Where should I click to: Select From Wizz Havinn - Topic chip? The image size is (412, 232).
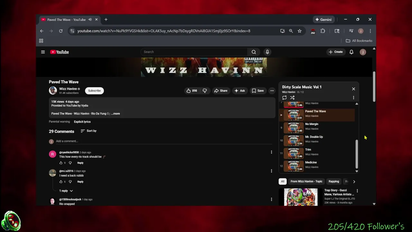(306, 181)
